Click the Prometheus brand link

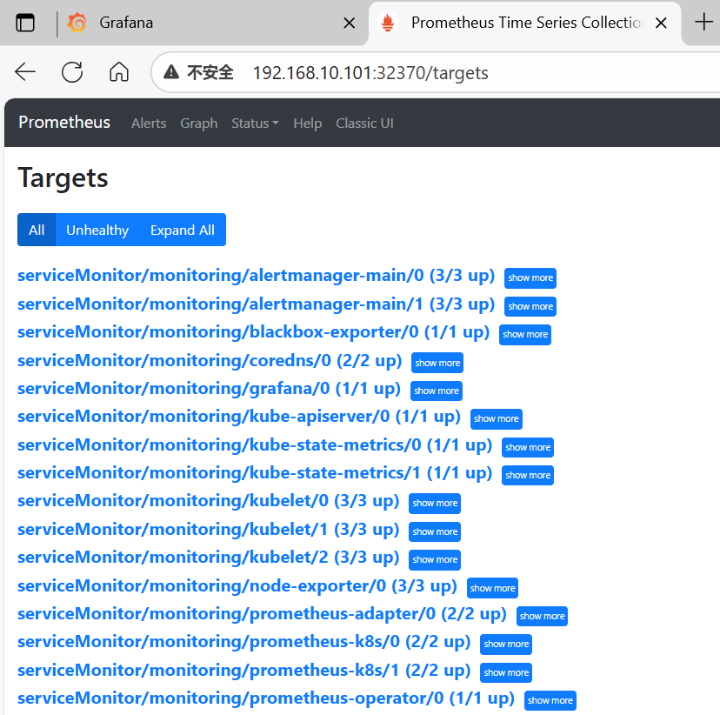(x=64, y=123)
